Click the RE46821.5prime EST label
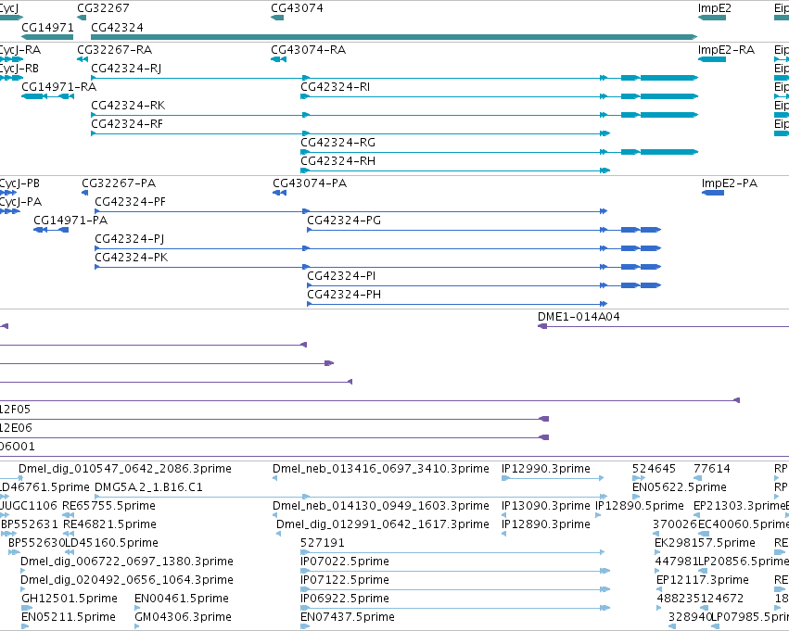The image size is (789, 631). point(109,525)
